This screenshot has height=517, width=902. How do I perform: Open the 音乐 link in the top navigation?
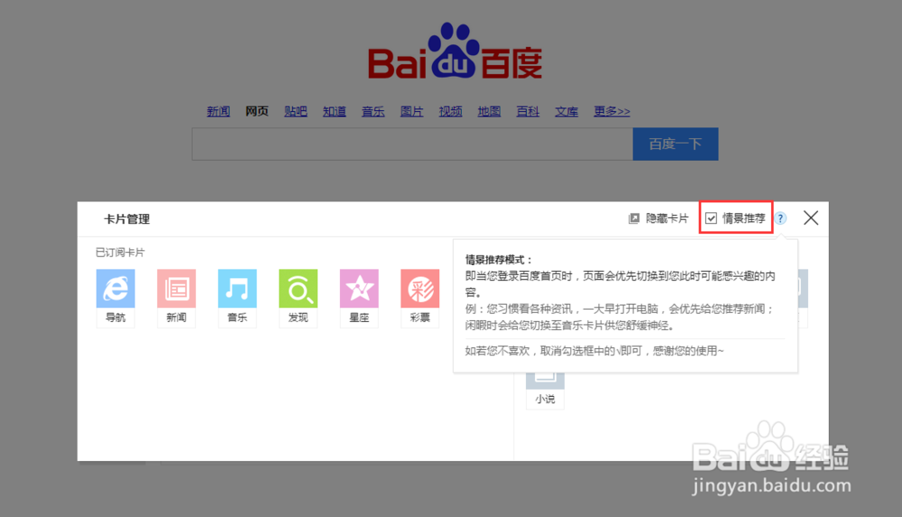click(373, 111)
